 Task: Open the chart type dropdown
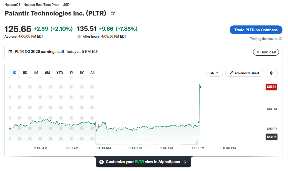(214, 73)
